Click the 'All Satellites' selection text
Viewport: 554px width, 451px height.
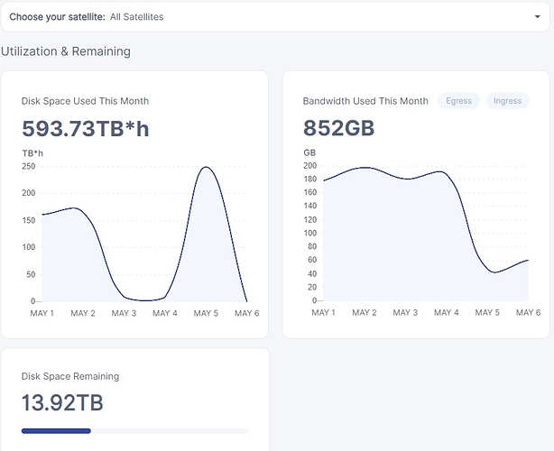pyautogui.click(x=136, y=17)
